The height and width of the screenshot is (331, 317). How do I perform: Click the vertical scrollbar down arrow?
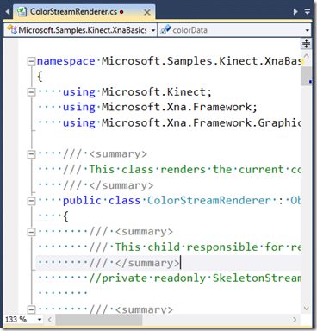click(x=307, y=309)
